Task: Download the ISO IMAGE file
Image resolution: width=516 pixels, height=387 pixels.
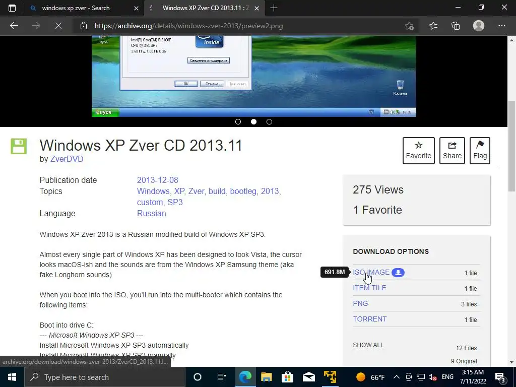Action: (x=371, y=272)
